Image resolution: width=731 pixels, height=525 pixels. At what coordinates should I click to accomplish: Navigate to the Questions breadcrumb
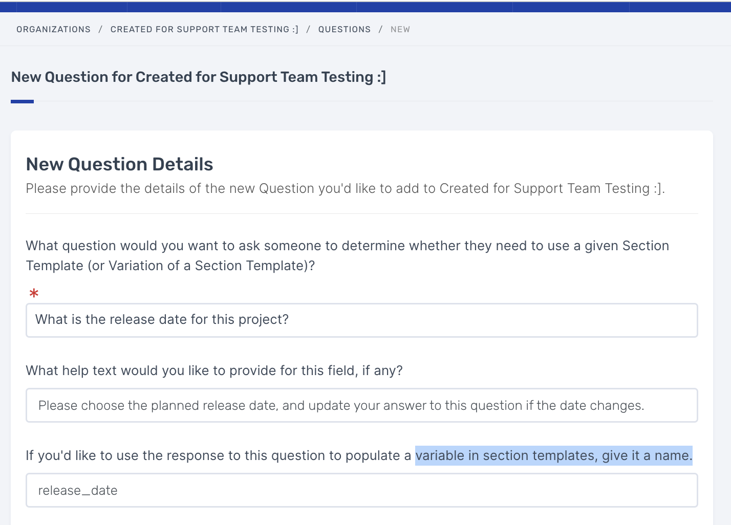[x=345, y=29]
